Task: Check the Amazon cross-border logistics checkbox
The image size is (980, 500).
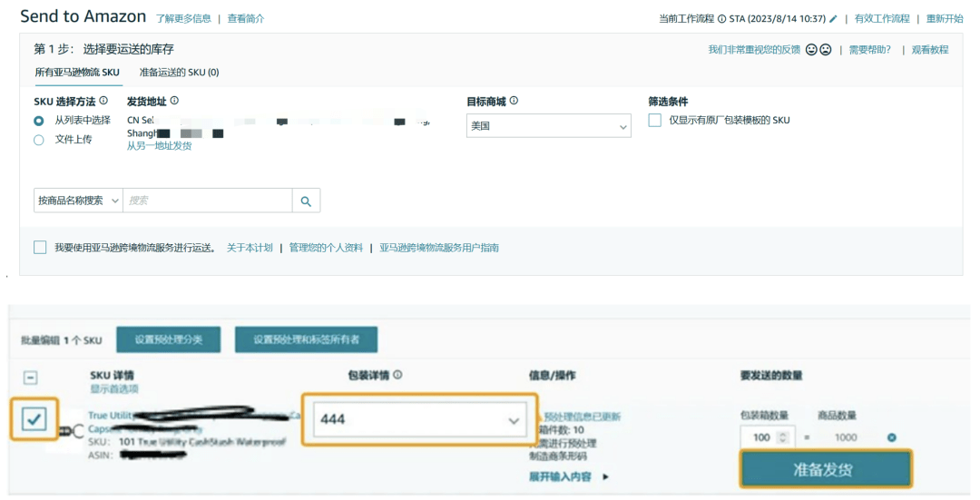Action: coord(40,248)
